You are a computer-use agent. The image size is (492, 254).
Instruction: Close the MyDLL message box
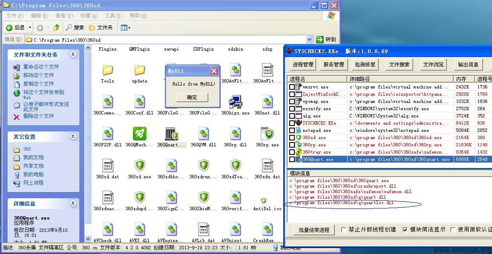coord(214,71)
